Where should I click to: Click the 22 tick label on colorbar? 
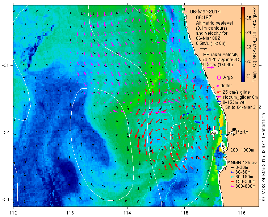click(249, 61)
